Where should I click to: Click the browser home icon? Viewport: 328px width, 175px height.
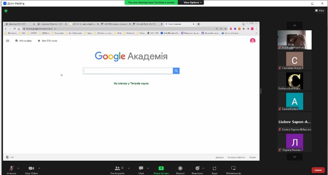pos(18,29)
